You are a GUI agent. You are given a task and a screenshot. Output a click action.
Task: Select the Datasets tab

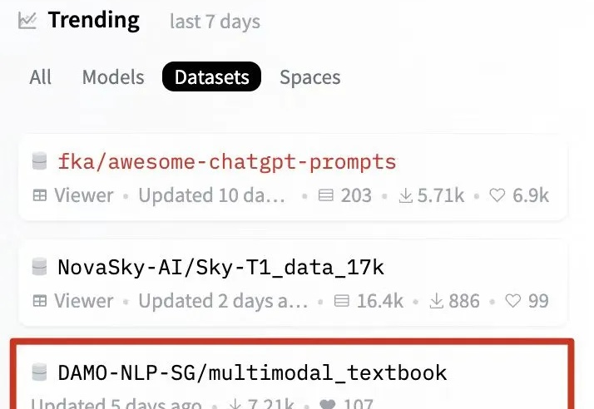(x=212, y=76)
